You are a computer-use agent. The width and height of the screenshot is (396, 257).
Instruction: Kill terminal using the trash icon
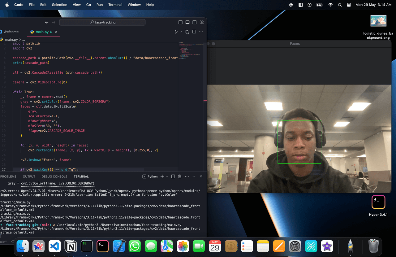coord(180,176)
